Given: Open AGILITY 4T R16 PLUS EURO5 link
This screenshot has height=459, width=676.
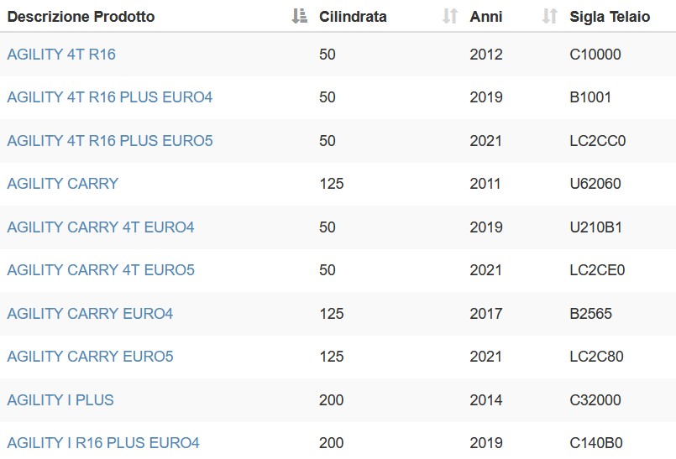Looking at the screenshot, I should click(110, 141).
